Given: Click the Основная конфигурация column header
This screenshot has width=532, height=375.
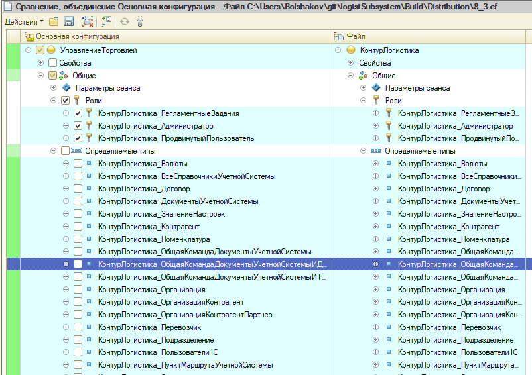Looking at the screenshot, I should (x=175, y=36).
